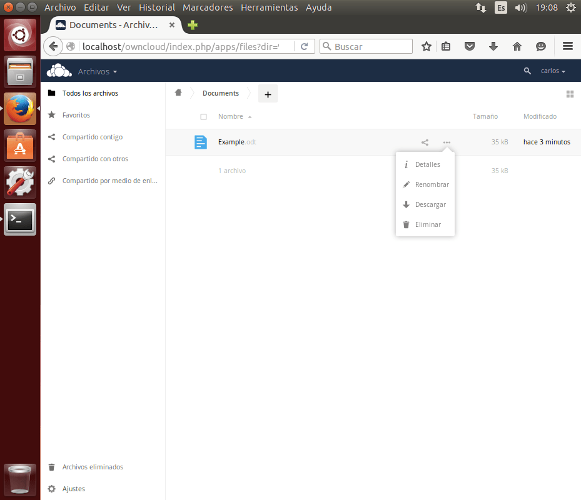Open the Ver menu

point(124,7)
